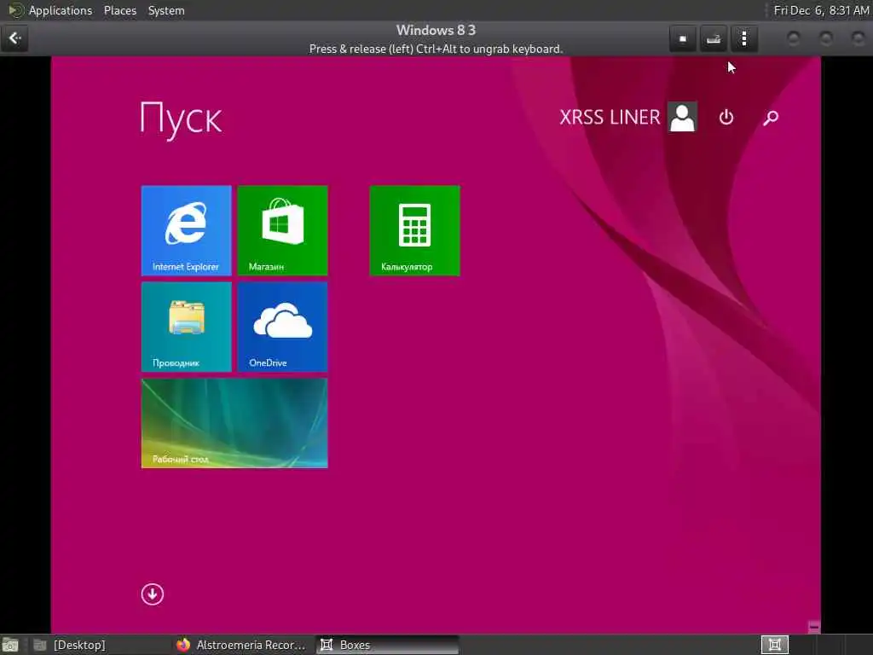The height and width of the screenshot is (655, 873).
Task: Click the Boxes keyboard shortcuts button
Action: click(x=714, y=39)
